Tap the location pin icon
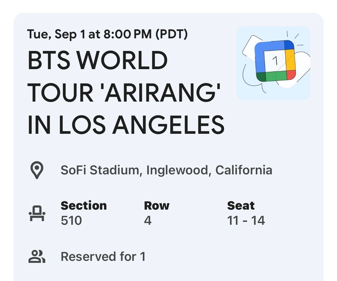337x281 pixels. click(37, 170)
